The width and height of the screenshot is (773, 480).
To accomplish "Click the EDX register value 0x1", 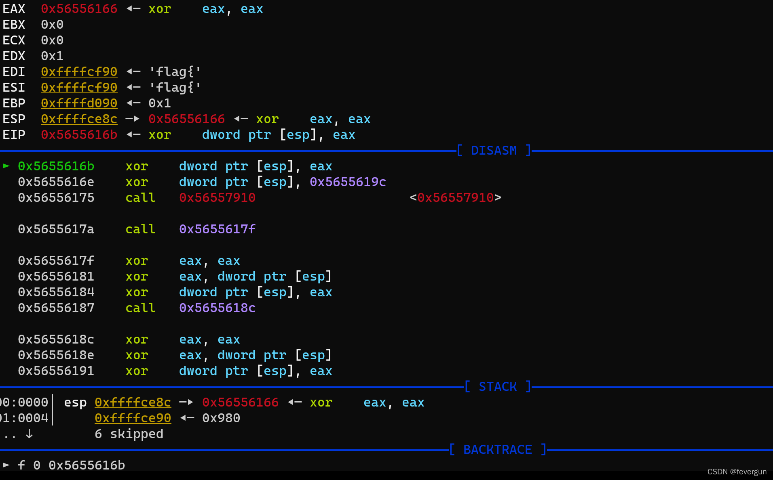I will point(52,56).
